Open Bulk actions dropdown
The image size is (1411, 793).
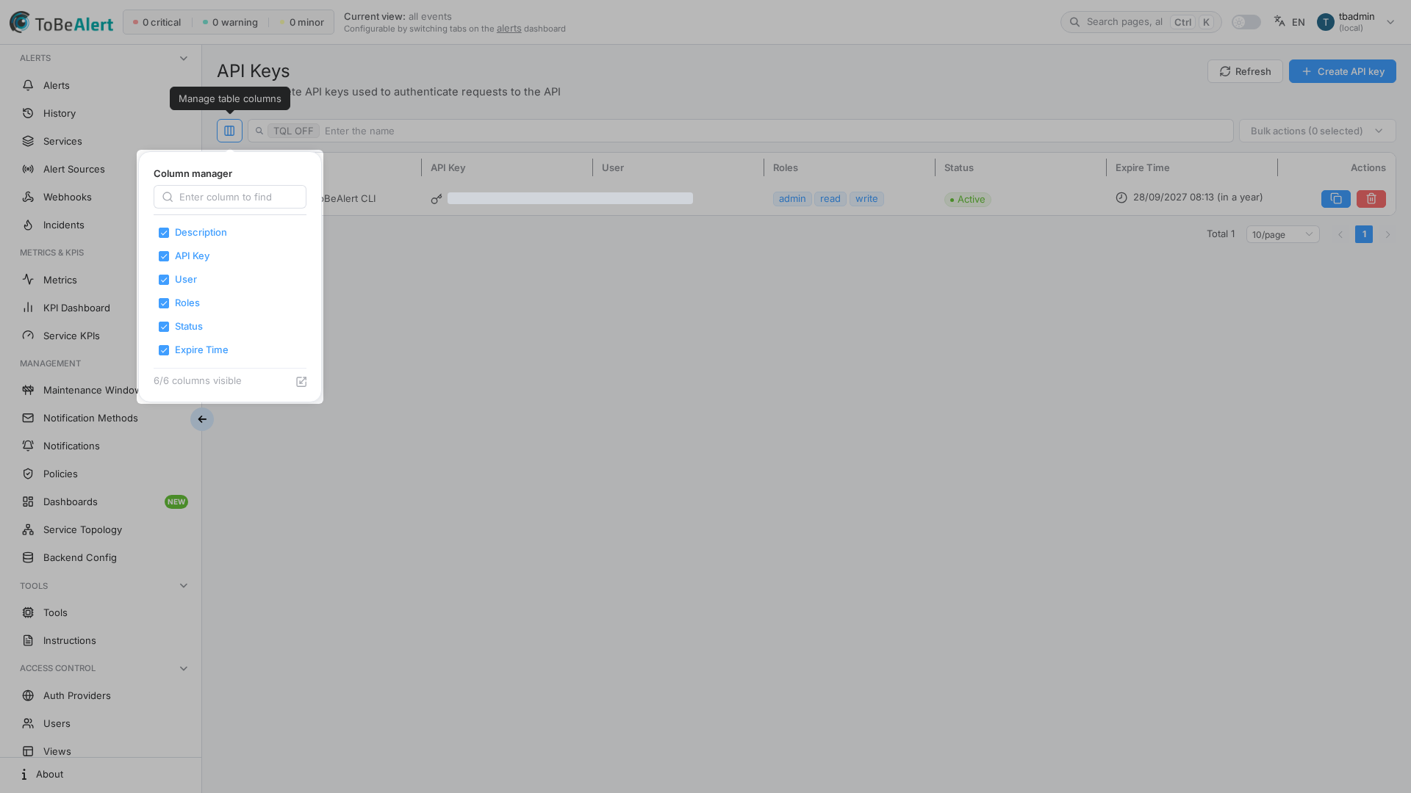click(1317, 131)
